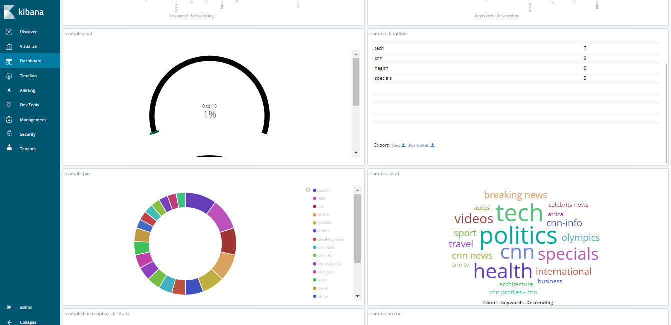Click the tech row in datatable
The width and height of the screenshot is (671, 325).
515,48
